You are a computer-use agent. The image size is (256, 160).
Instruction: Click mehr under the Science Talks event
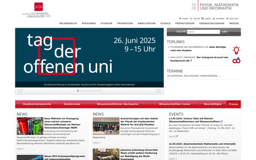[x=172, y=137]
